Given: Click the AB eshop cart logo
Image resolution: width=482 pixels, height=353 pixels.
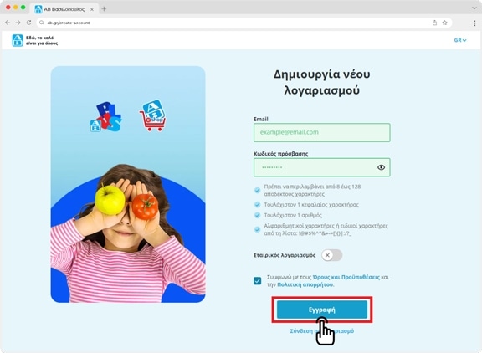Looking at the screenshot, I should (152, 115).
